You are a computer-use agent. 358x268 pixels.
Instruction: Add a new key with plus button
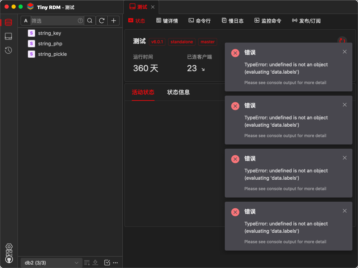pos(114,21)
